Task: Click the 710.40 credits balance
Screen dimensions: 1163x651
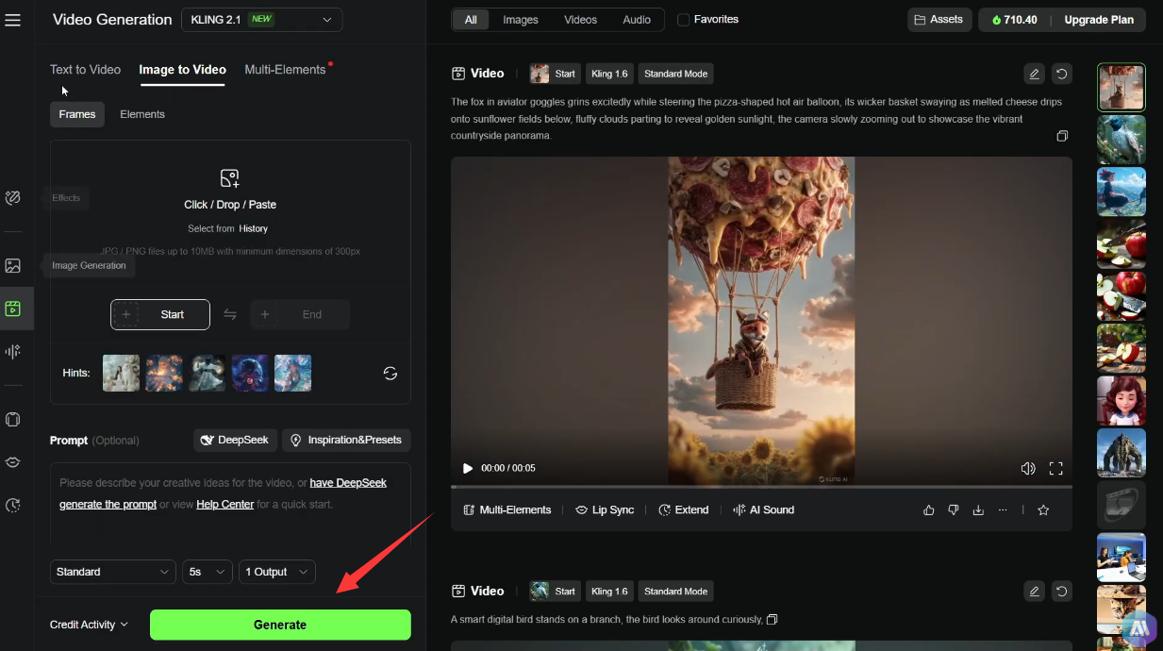Action: click(x=1014, y=20)
